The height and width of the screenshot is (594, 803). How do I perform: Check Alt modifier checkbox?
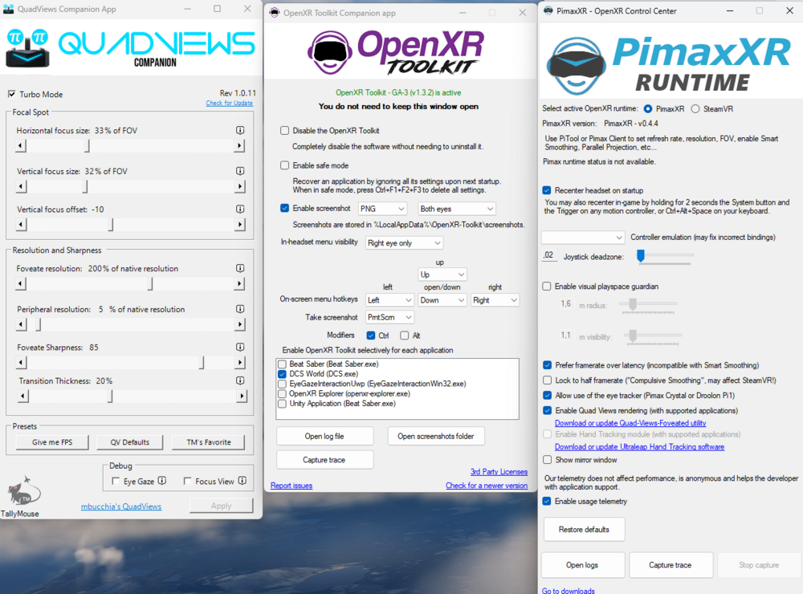405,336
